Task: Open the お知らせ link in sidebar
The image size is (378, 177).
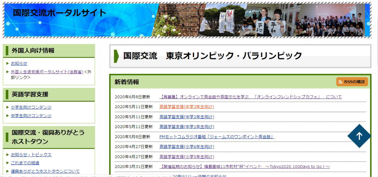Action: [x=19, y=64]
